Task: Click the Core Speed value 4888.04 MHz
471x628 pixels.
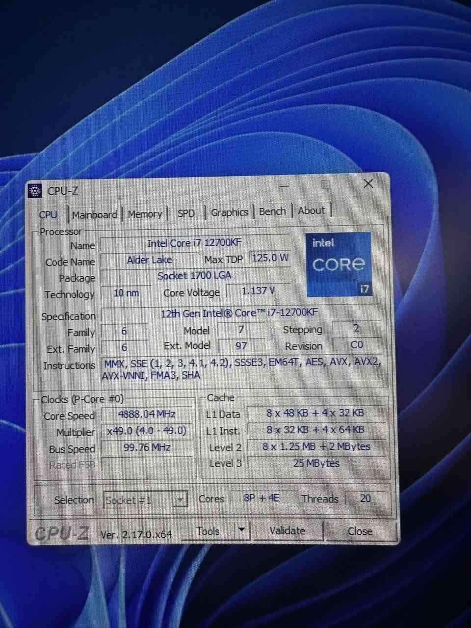Action: point(147,414)
